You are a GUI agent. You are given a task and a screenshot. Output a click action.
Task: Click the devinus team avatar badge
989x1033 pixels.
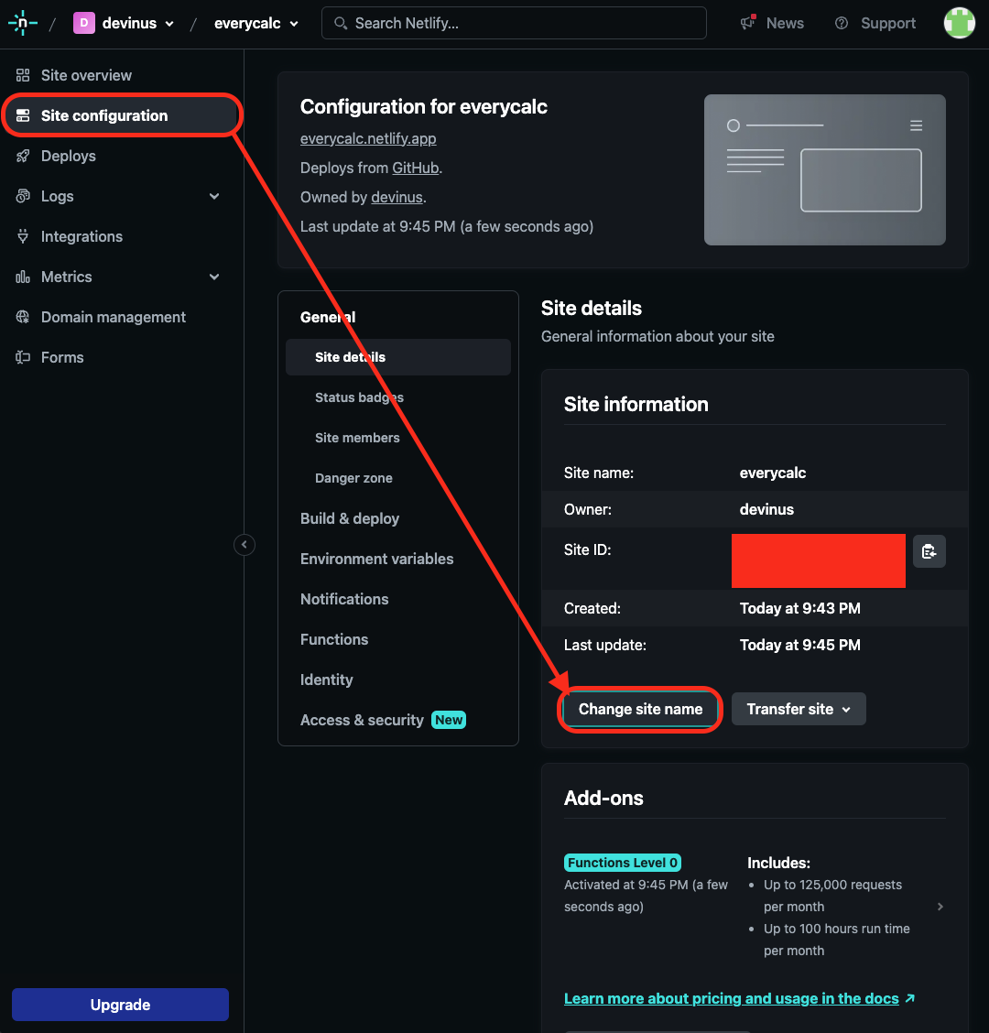(x=83, y=23)
